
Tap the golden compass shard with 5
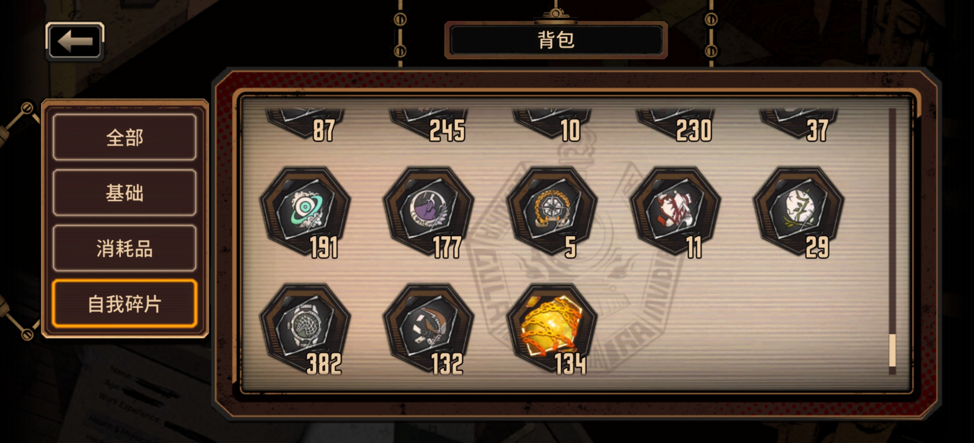[x=552, y=211]
